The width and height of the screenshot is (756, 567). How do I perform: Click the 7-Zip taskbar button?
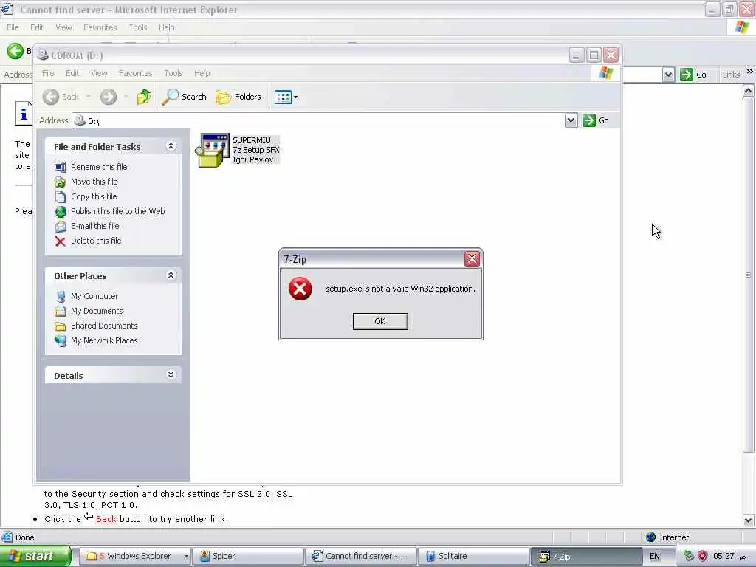coord(586,556)
